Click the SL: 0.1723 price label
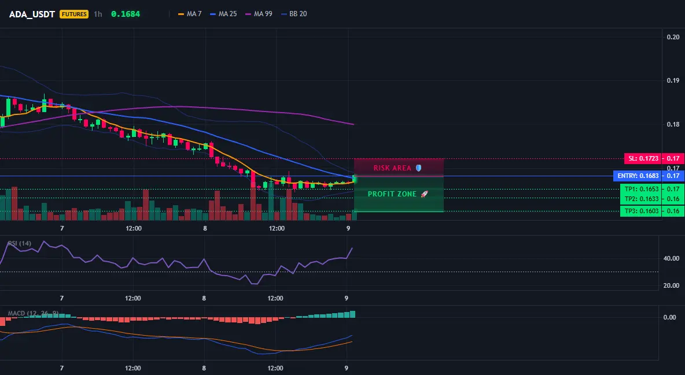The image size is (685, 375). [x=643, y=158]
